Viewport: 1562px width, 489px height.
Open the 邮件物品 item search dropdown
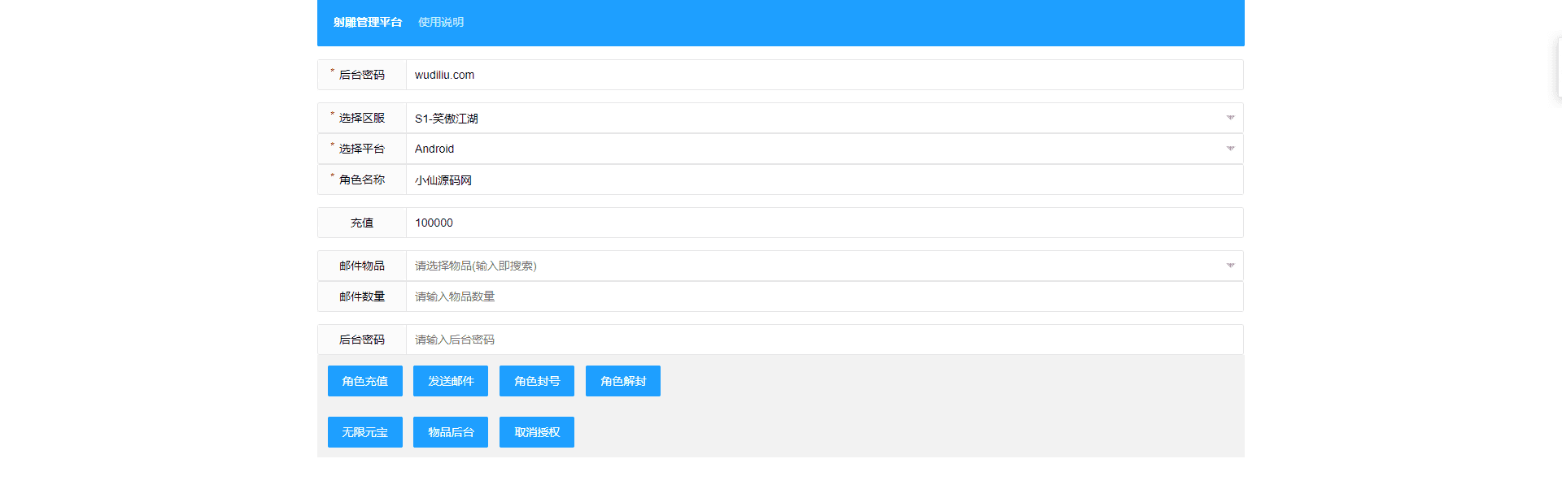tap(825, 266)
